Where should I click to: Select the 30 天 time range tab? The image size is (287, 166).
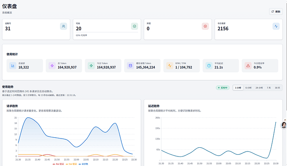tap(277, 88)
